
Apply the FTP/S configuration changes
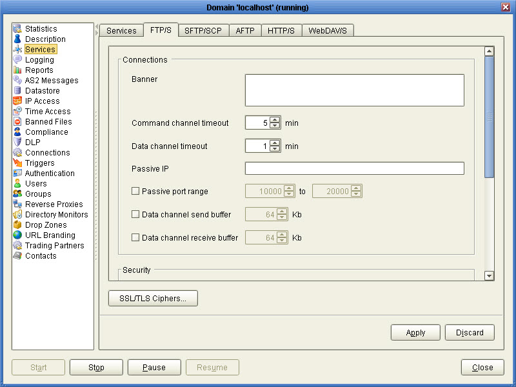(x=415, y=332)
